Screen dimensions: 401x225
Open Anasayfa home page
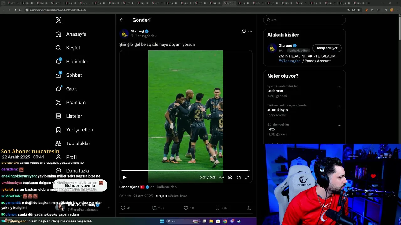coord(71,34)
